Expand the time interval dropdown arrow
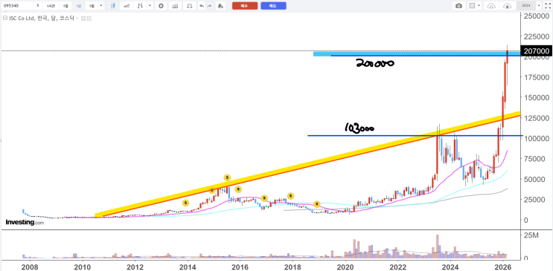Image resolution: width=553 pixels, height=271 pixels. [101, 6]
